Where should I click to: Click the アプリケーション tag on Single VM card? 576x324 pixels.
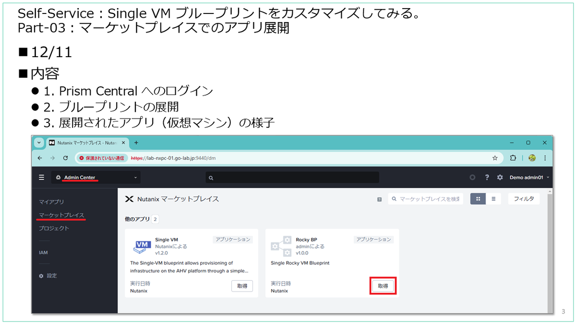[x=233, y=240]
